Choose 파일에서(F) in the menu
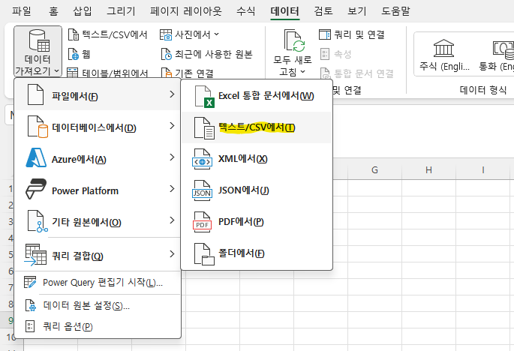514x351 pixels. pos(98,95)
